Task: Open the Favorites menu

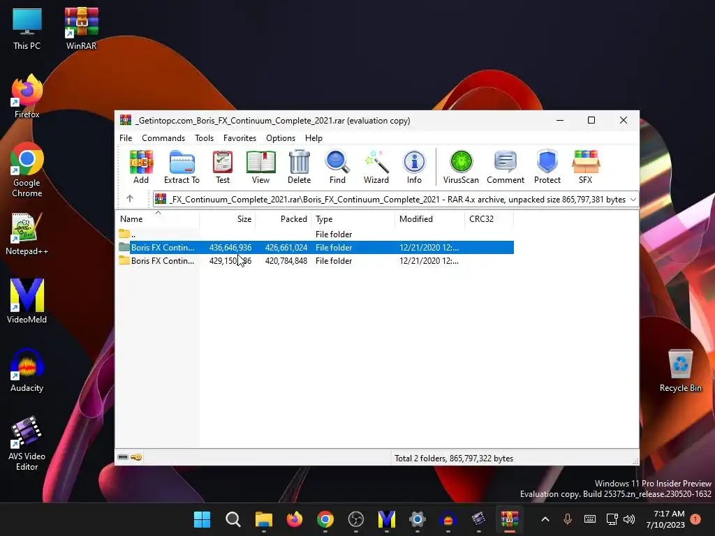Action: tap(240, 138)
